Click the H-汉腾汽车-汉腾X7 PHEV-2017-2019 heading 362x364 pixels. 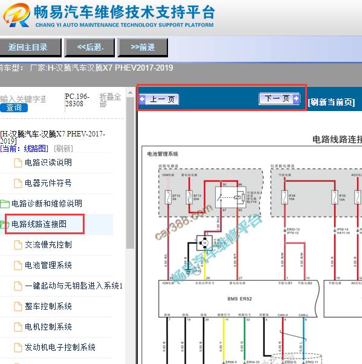pyautogui.click(x=53, y=138)
